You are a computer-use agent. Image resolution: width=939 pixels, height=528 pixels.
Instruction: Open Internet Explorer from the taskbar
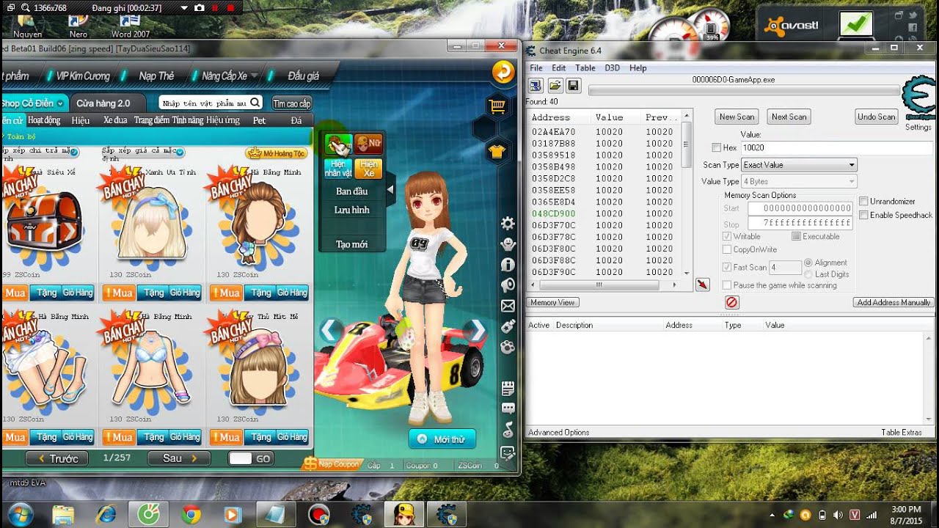click(x=106, y=515)
